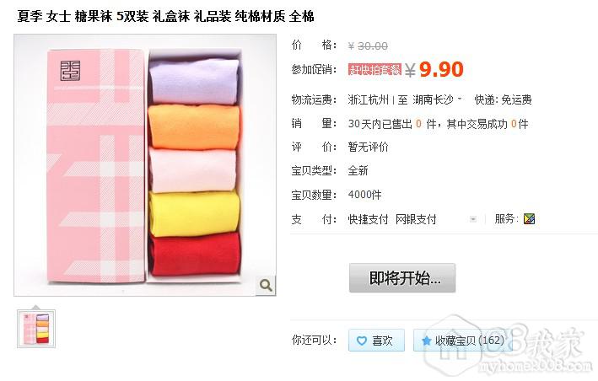Click the 9.90 promotional price
The image size is (598, 381).
click(x=441, y=69)
